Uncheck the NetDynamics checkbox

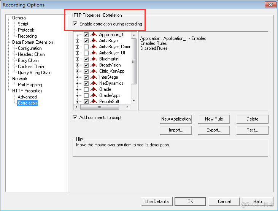point(86,83)
